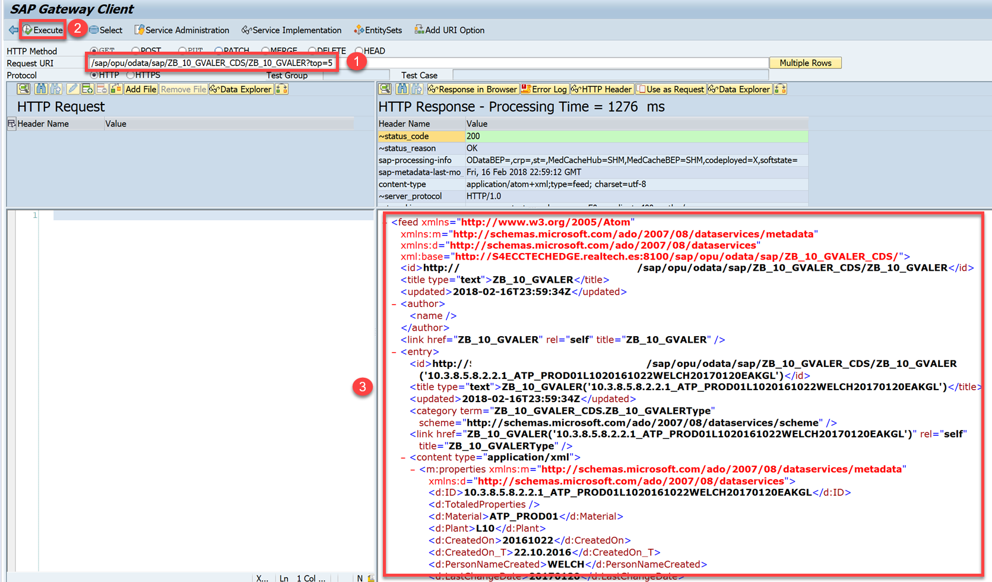Select the HEAD HTTP method
The image size is (992, 582).
coord(359,50)
